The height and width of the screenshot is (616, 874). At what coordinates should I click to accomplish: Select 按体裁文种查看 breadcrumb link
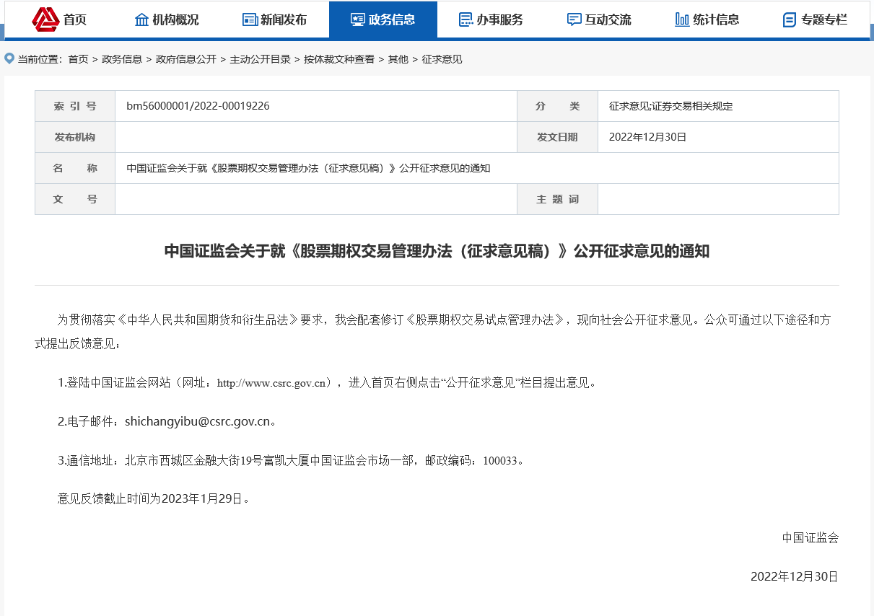tap(339, 59)
